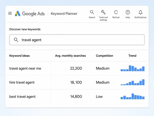The height and width of the screenshot is (116, 154).
Task: Select the hire travel agent keyword
Action: tap(22, 82)
